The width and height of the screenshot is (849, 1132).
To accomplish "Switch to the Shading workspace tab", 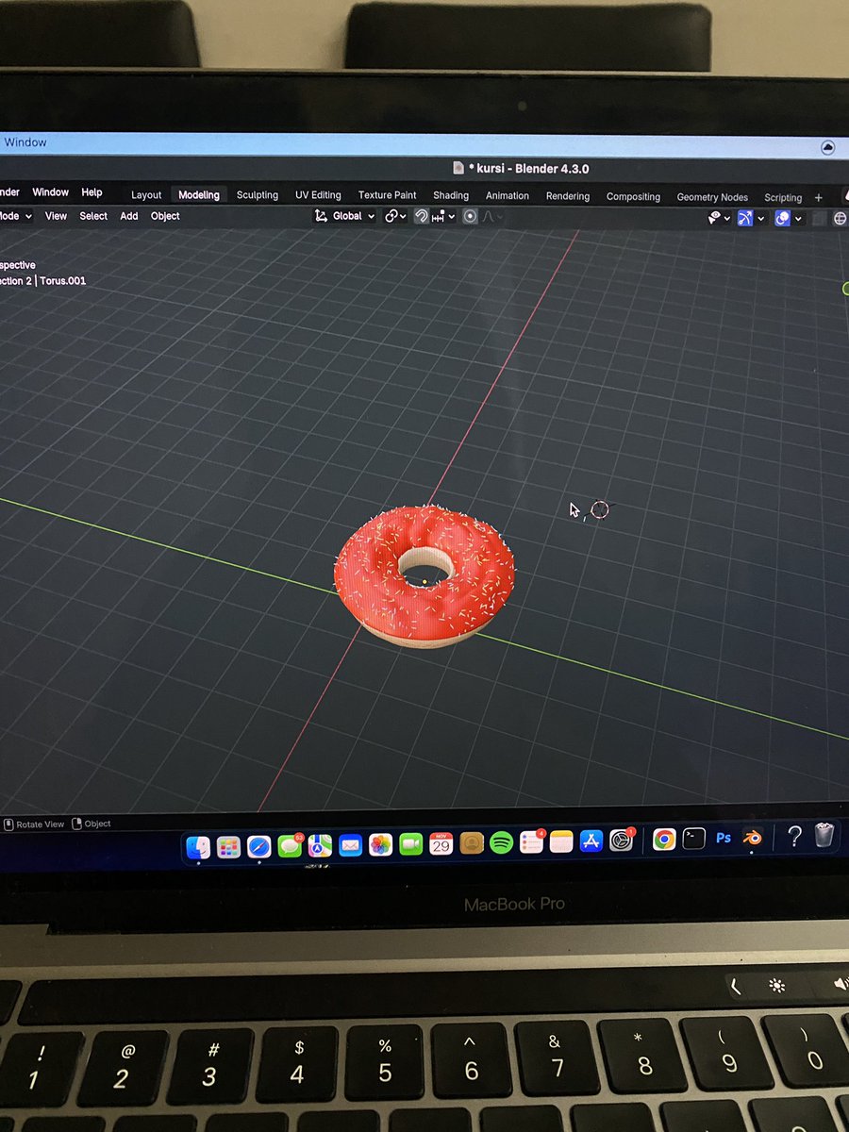I will click(x=451, y=195).
